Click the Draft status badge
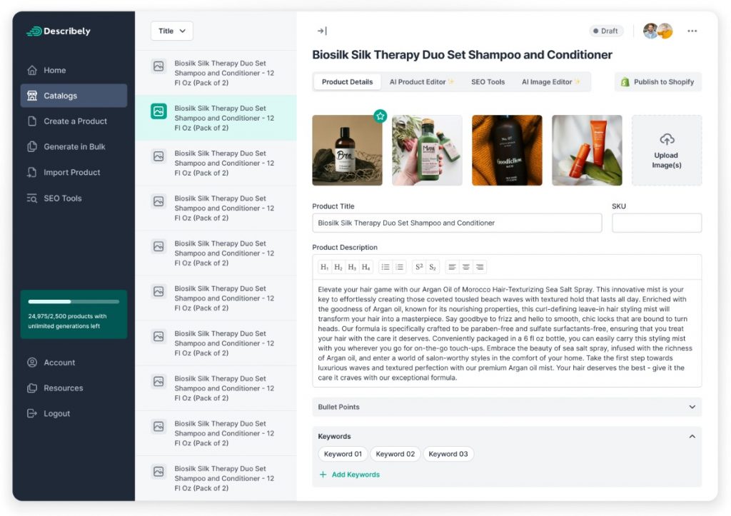Image resolution: width=731 pixels, height=516 pixels. tap(606, 31)
